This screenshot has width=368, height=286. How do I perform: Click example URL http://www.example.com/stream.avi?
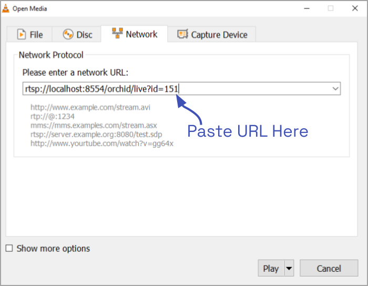(90, 107)
